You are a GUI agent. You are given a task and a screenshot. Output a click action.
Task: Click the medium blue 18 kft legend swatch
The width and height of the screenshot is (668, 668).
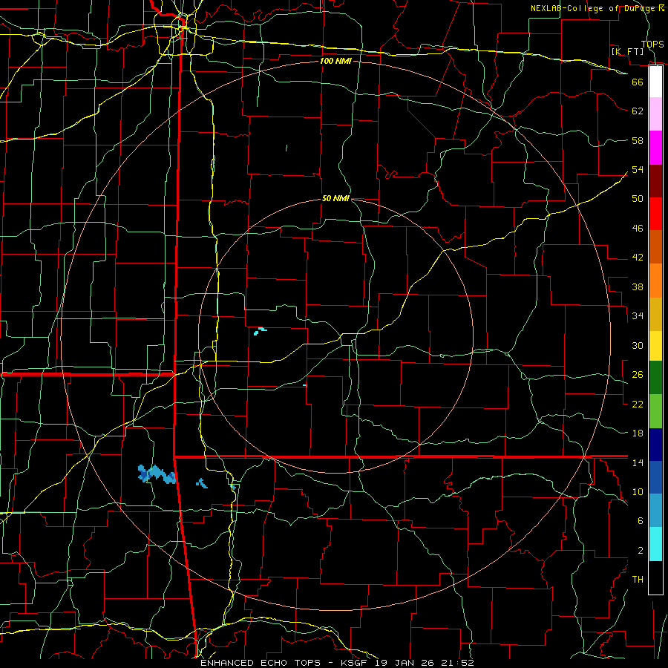655,477
